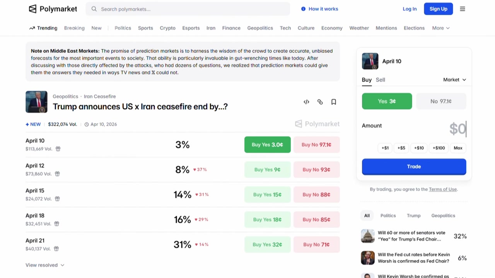Select the Yes 3¢ outcome option
495x278 pixels.
387,101
